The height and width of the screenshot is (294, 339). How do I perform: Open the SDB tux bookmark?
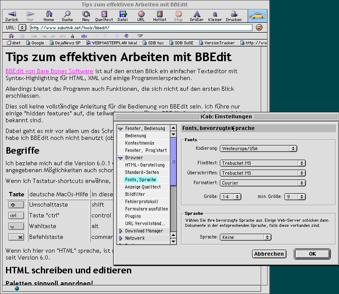pos(153,43)
